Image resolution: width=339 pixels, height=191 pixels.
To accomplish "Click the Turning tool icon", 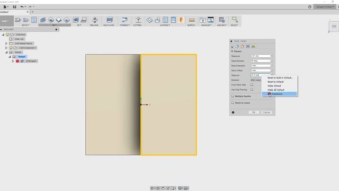I will (x=124, y=20).
